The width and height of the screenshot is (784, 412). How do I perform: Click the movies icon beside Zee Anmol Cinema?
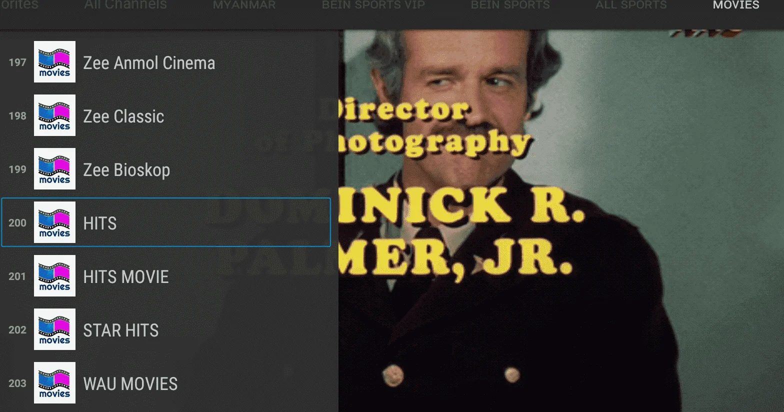pos(54,62)
